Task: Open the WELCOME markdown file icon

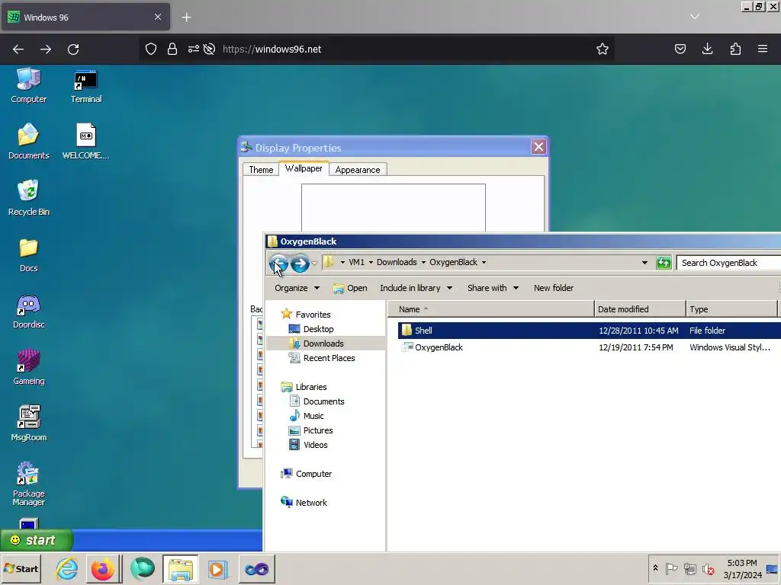Action: (x=85, y=142)
